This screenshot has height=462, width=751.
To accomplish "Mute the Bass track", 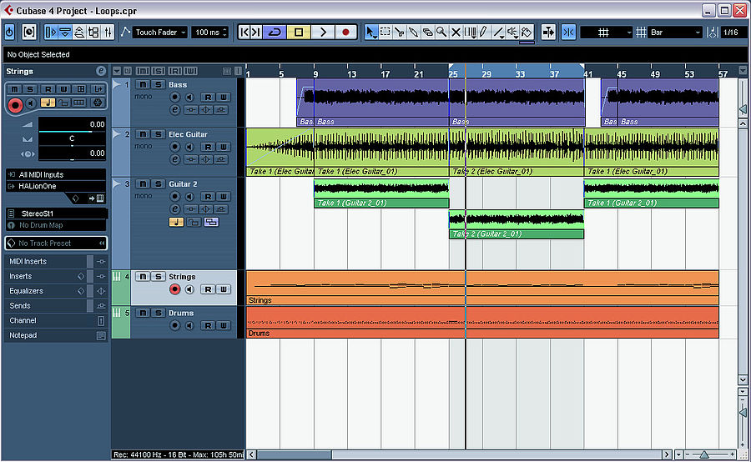I will (x=143, y=84).
